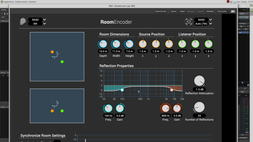This screenshot has width=253, height=142.
Task: Click the Number of Reflections knob
Action: click(x=199, y=107)
